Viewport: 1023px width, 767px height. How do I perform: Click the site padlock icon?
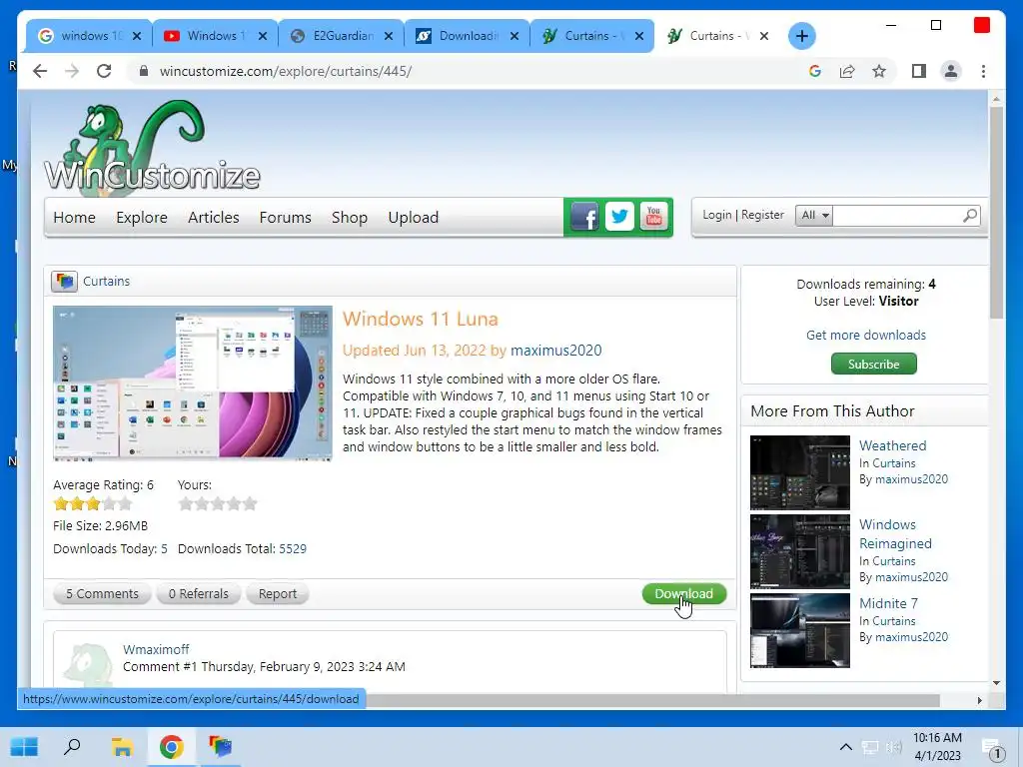pyautogui.click(x=144, y=71)
